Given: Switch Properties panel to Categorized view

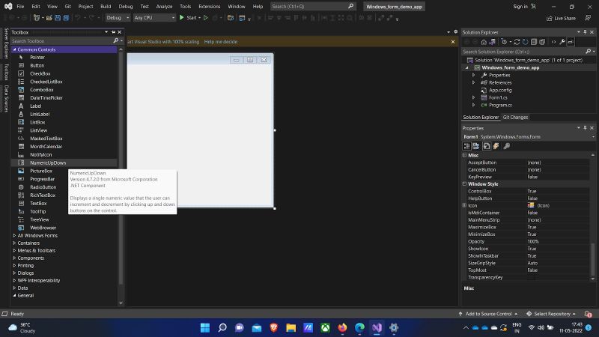Looking at the screenshot, I should tap(466, 146).
